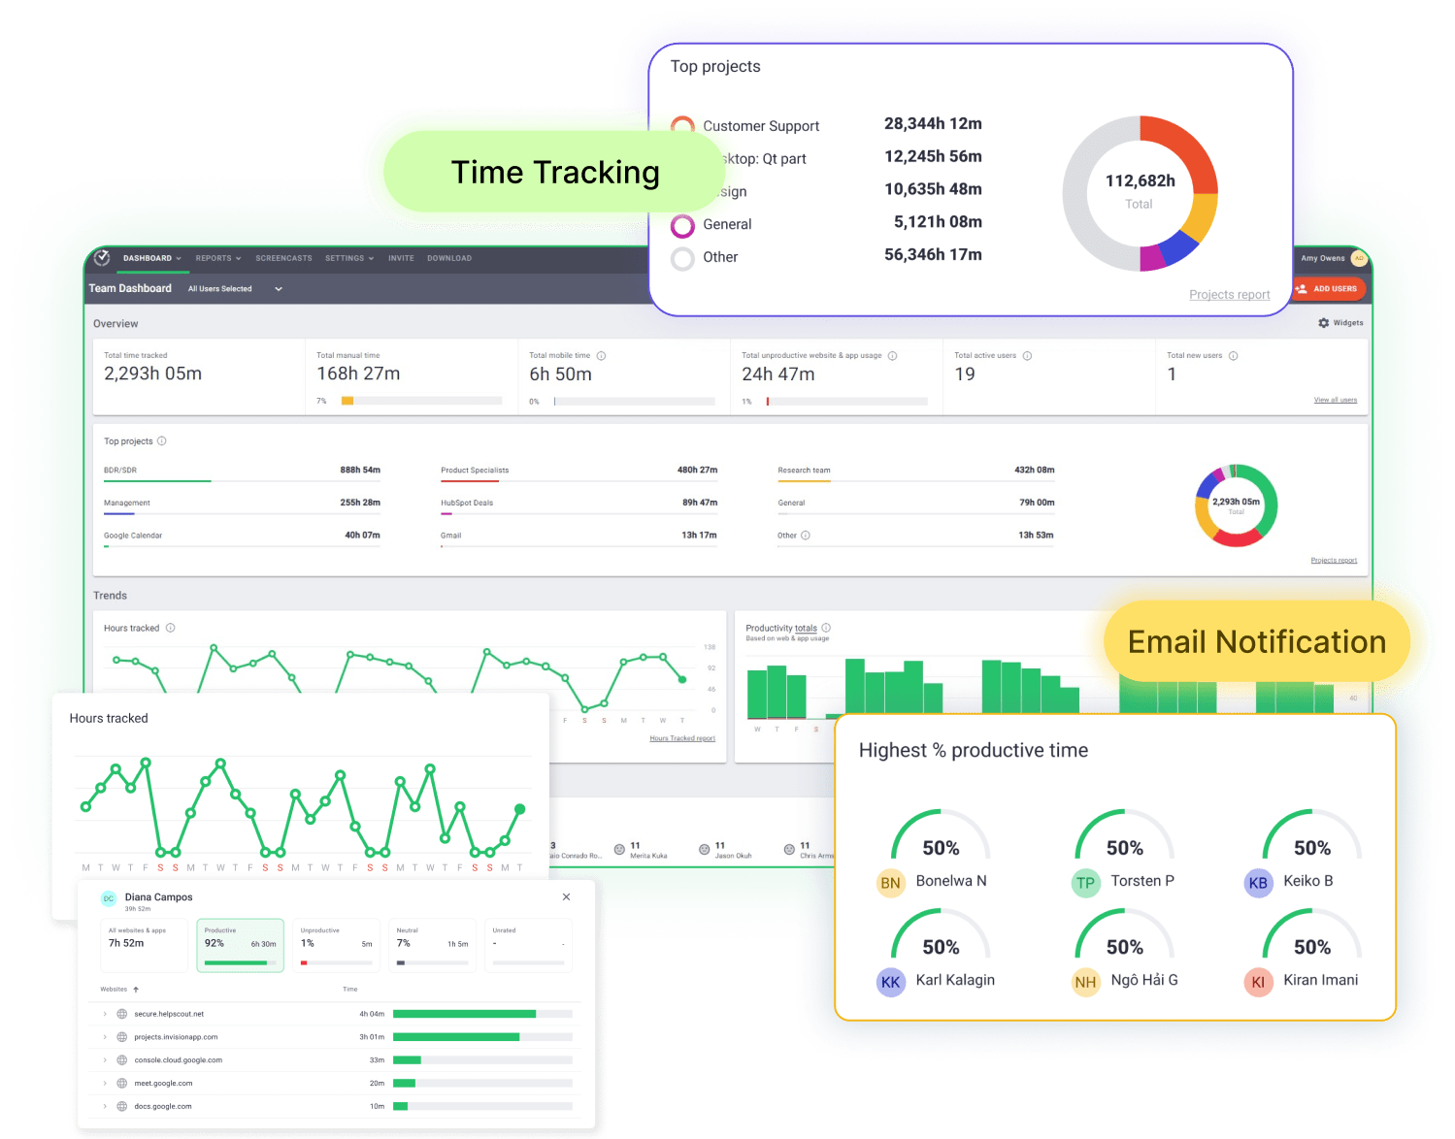Open Projects report link in Top projects card

pyautogui.click(x=1230, y=295)
